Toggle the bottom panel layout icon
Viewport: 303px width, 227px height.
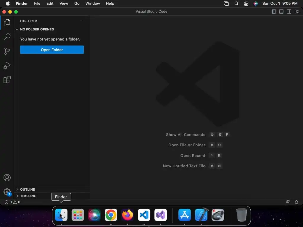click(x=281, y=12)
